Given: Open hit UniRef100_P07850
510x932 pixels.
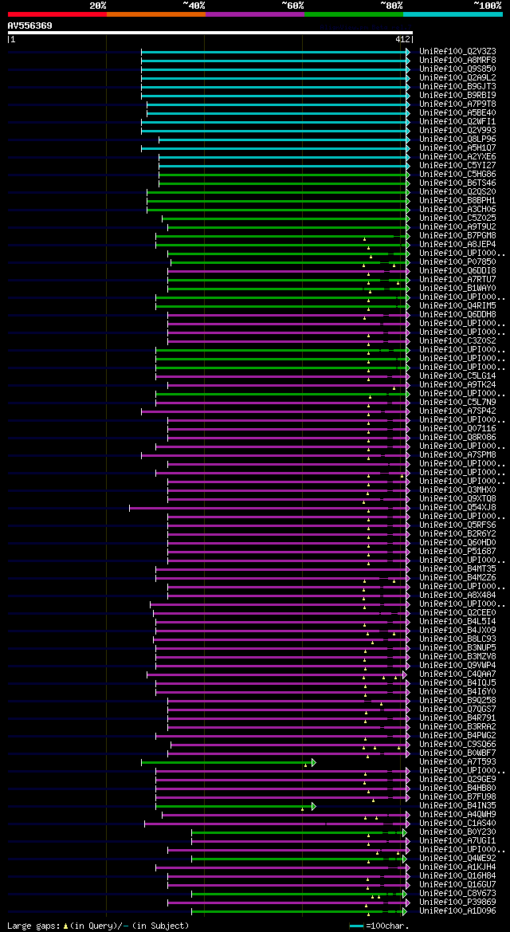Looking at the screenshot, I should pyautogui.click(x=457, y=262).
